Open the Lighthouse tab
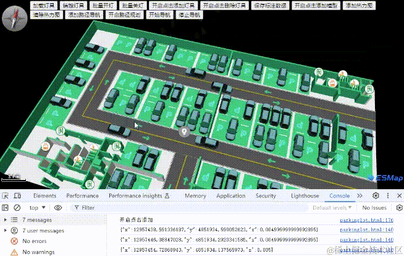The height and width of the screenshot is (256, 404). click(305, 195)
